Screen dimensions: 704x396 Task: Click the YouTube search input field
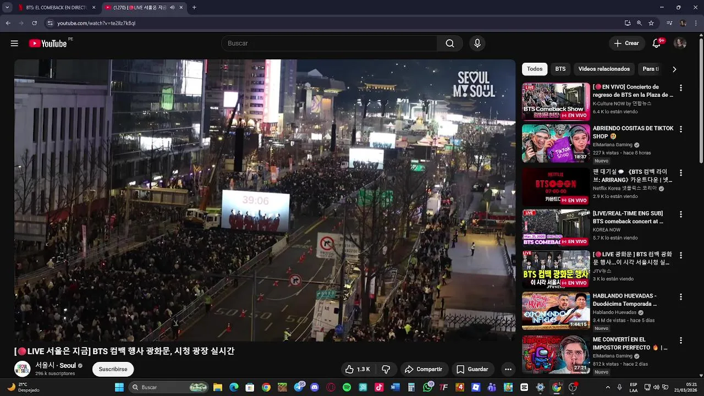click(329, 43)
